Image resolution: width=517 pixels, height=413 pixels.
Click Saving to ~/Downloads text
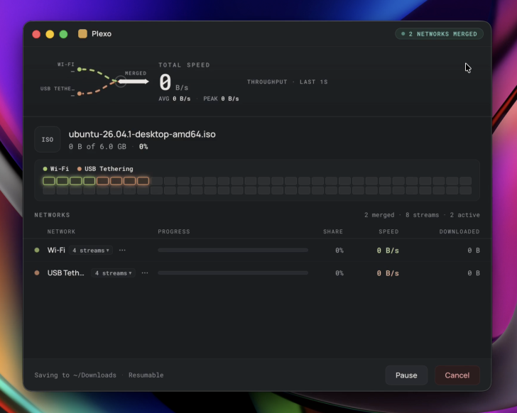click(x=75, y=375)
